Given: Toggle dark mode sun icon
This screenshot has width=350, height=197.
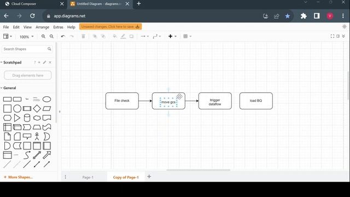Looking at the screenshot, I should (x=344, y=27).
